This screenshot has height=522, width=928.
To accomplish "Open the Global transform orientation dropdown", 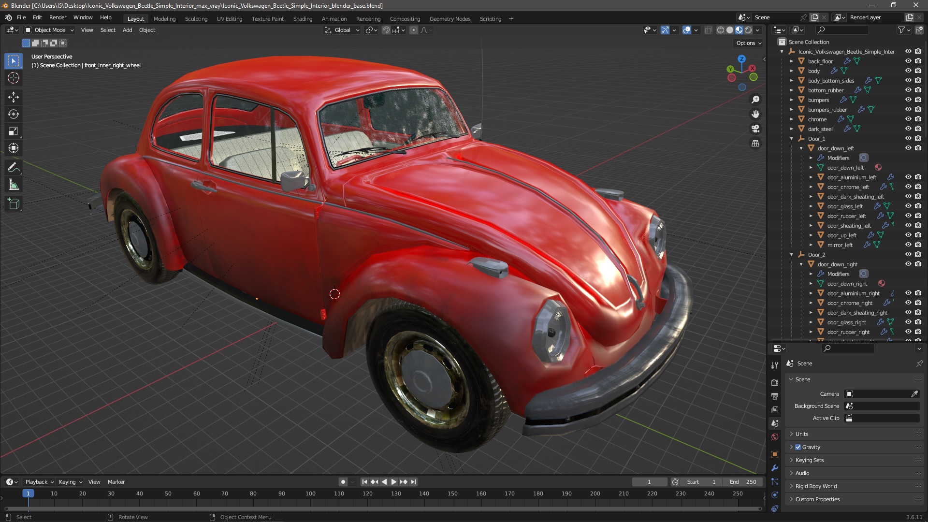I will click(342, 30).
